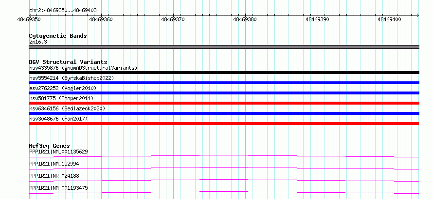433x199 pixels.
Task: Select transcript label PPP1R21|NM_001135629
Action: (x=58, y=152)
